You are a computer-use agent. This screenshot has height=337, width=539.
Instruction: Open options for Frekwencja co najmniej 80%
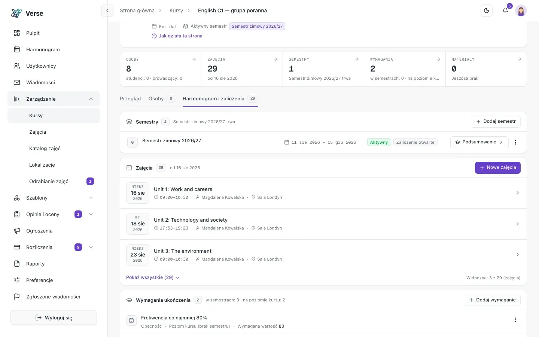515,320
